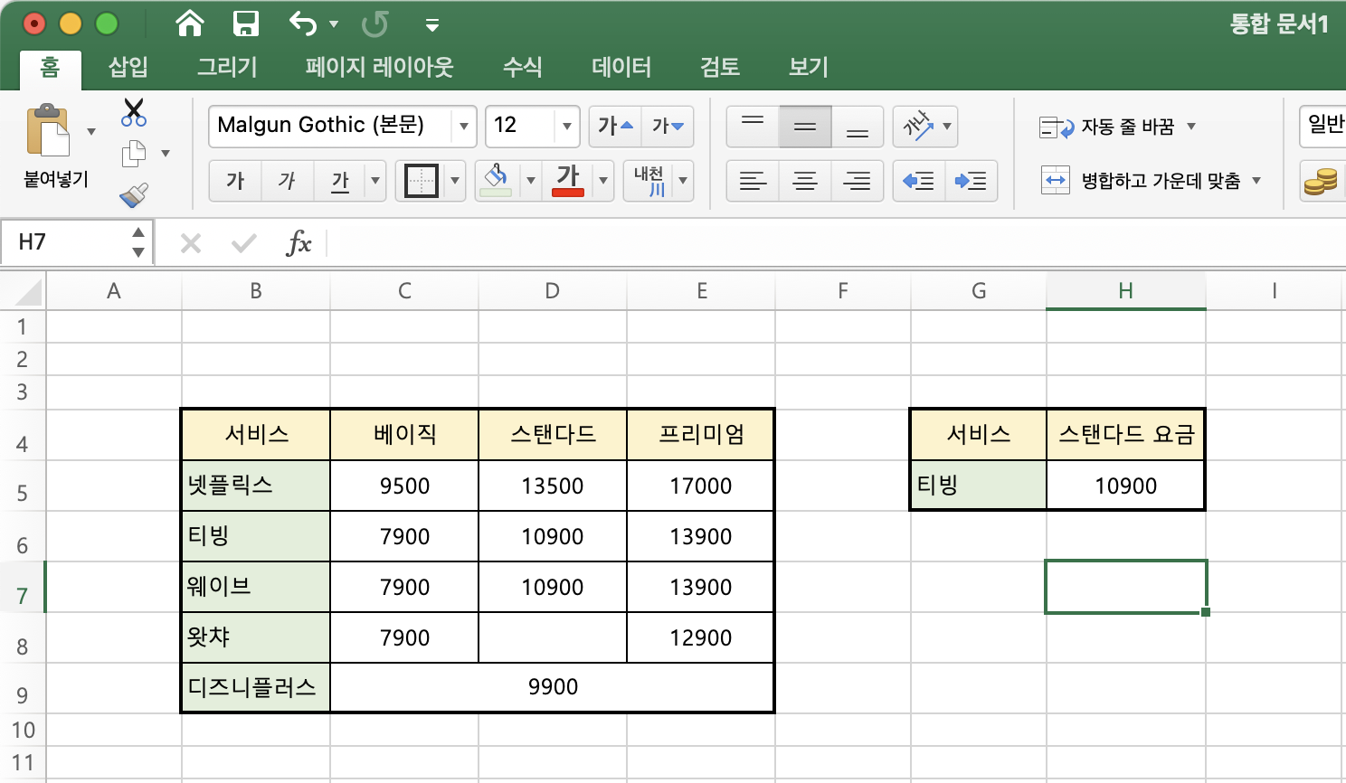Open the 일반 number format box
Image resolution: width=1346 pixels, height=783 pixels.
pos(1323,126)
